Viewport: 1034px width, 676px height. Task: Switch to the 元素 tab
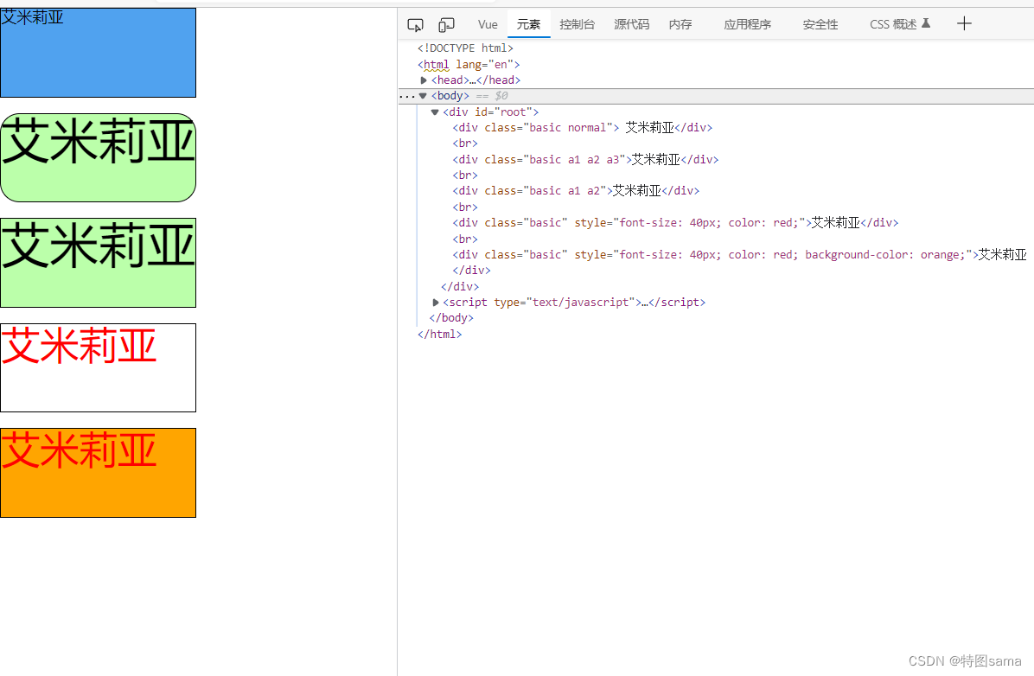[529, 24]
